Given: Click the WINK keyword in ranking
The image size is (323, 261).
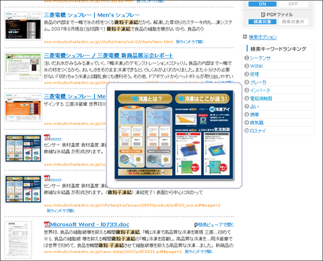Looking at the screenshot, I should (x=256, y=66).
